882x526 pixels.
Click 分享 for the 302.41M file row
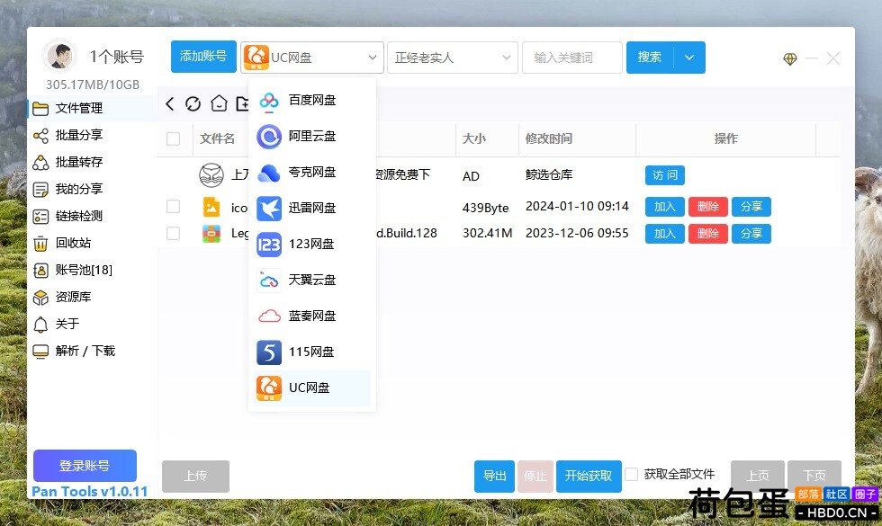tap(751, 234)
